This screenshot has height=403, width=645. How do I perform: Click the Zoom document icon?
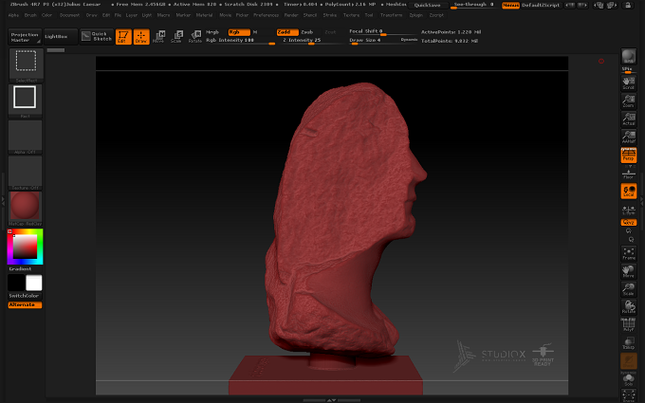(x=629, y=101)
